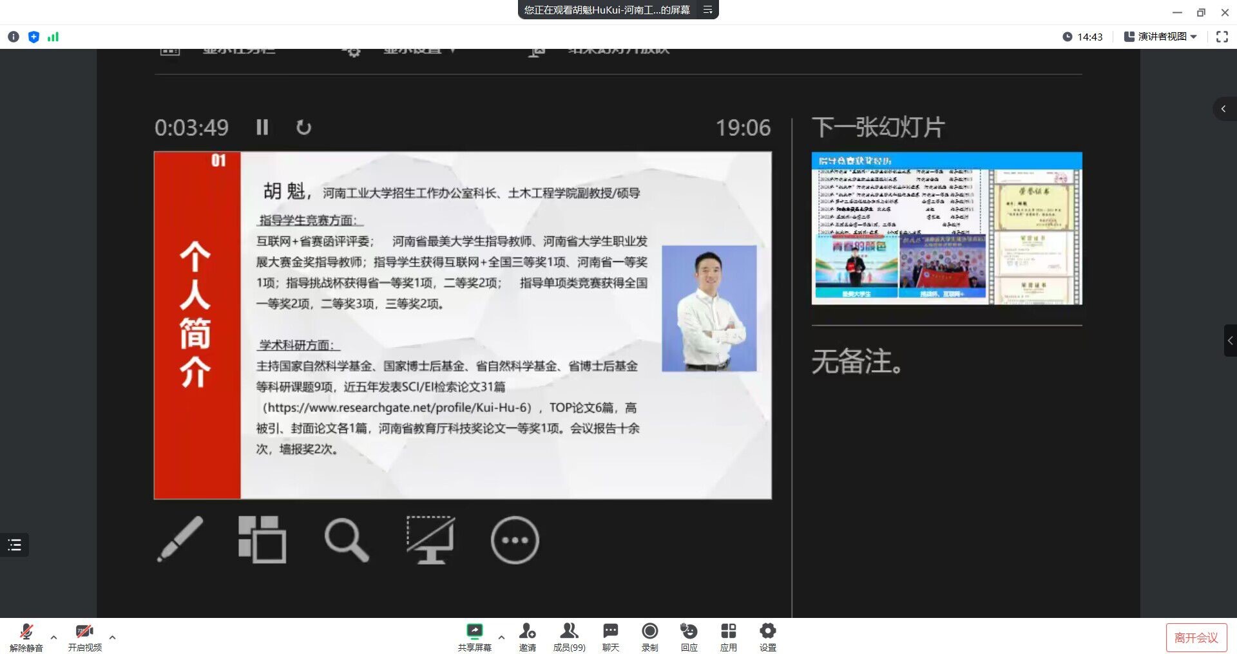The width and height of the screenshot is (1237, 654).
Task: Click the next slide preview thumbnail
Action: tap(946, 228)
